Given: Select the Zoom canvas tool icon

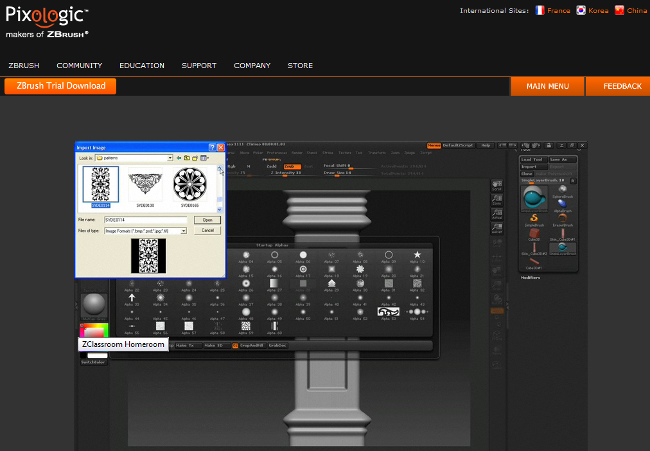Looking at the screenshot, I should click(496, 200).
